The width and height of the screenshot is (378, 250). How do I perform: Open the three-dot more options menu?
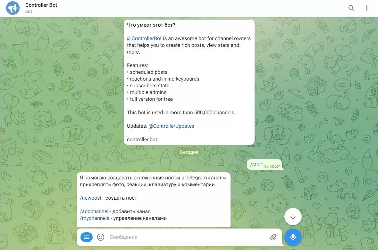tap(367, 8)
